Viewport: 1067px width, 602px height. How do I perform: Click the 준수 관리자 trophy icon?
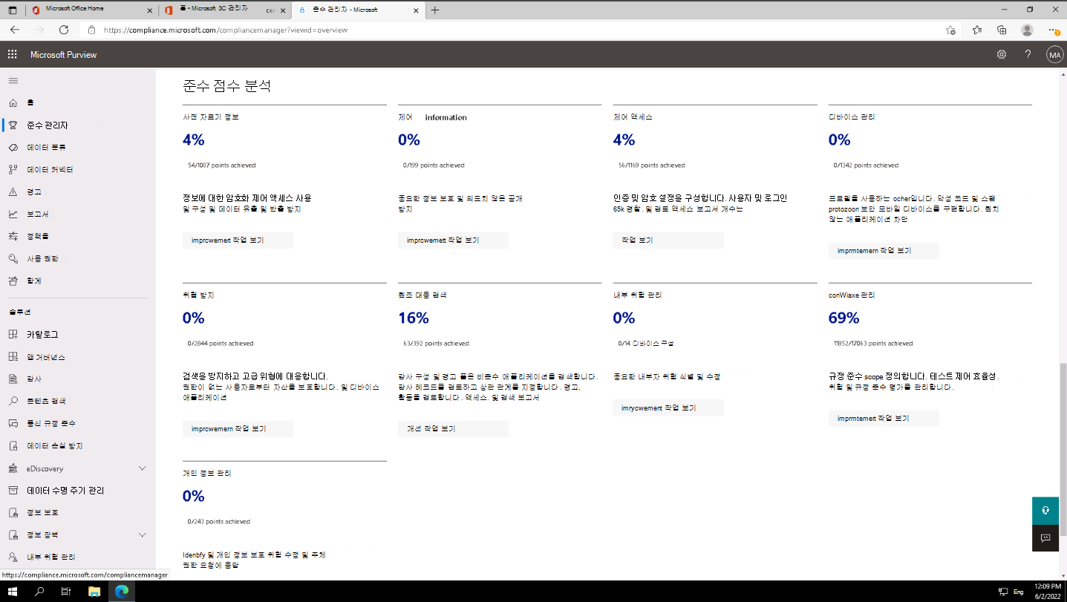13,125
